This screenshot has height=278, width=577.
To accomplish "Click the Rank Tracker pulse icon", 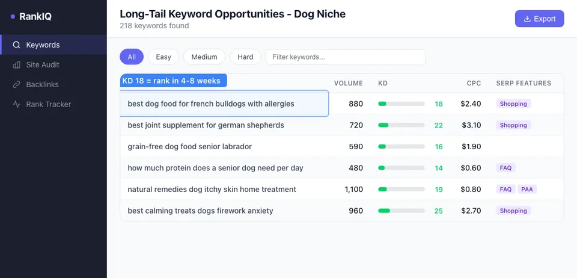I will click(x=16, y=104).
